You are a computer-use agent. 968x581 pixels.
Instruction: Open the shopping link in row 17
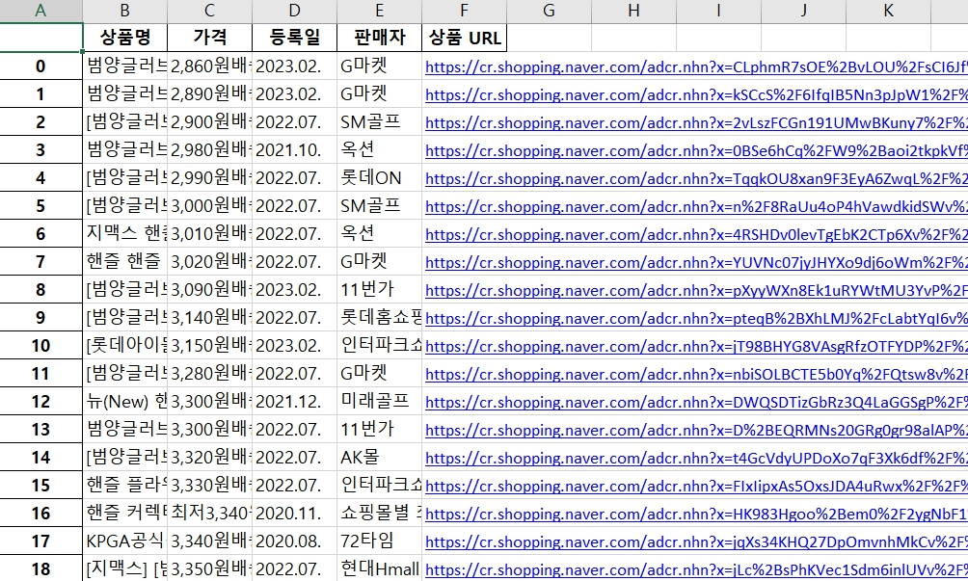pyautogui.click(x=696, y=541)
